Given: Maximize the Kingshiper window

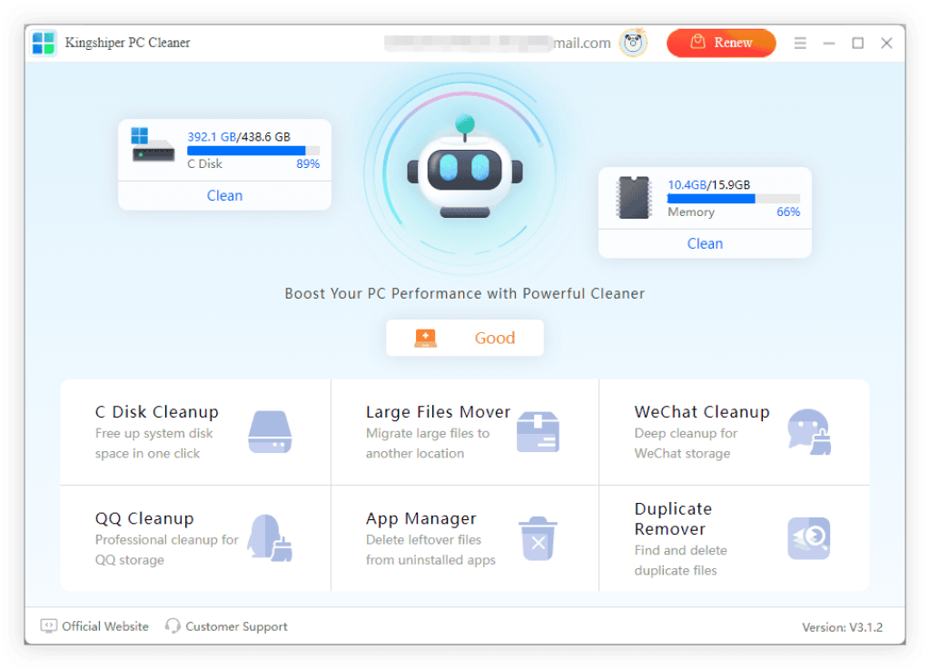Looking at the screenshot, I should click(x=857, y=44).
